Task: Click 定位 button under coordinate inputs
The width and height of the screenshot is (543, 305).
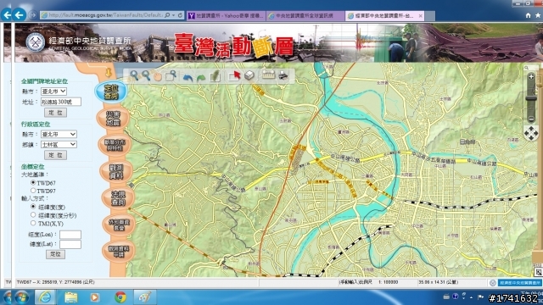Action: click(55, 254)
